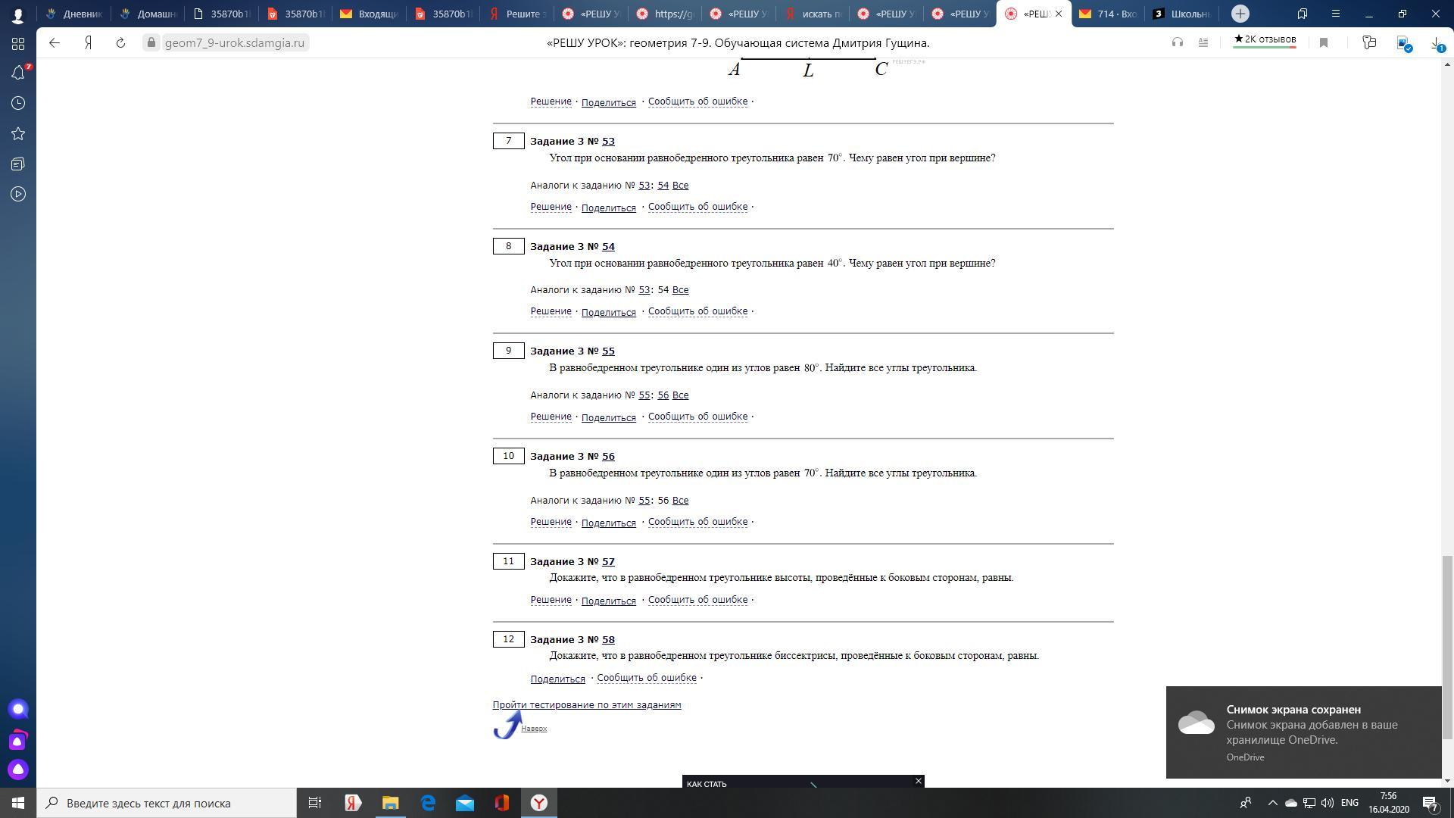Viewport: 1454px width, 818px height.
Task: Click the bookmark icon in address bar
Action: 1324,43
